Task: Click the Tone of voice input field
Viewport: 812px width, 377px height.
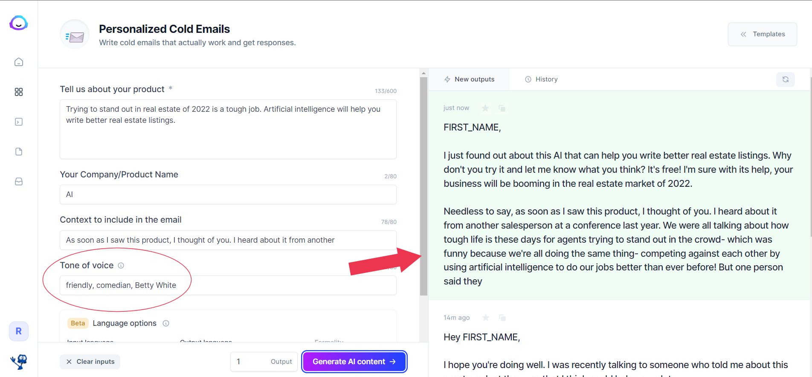Action: click(x=228, y=285)
